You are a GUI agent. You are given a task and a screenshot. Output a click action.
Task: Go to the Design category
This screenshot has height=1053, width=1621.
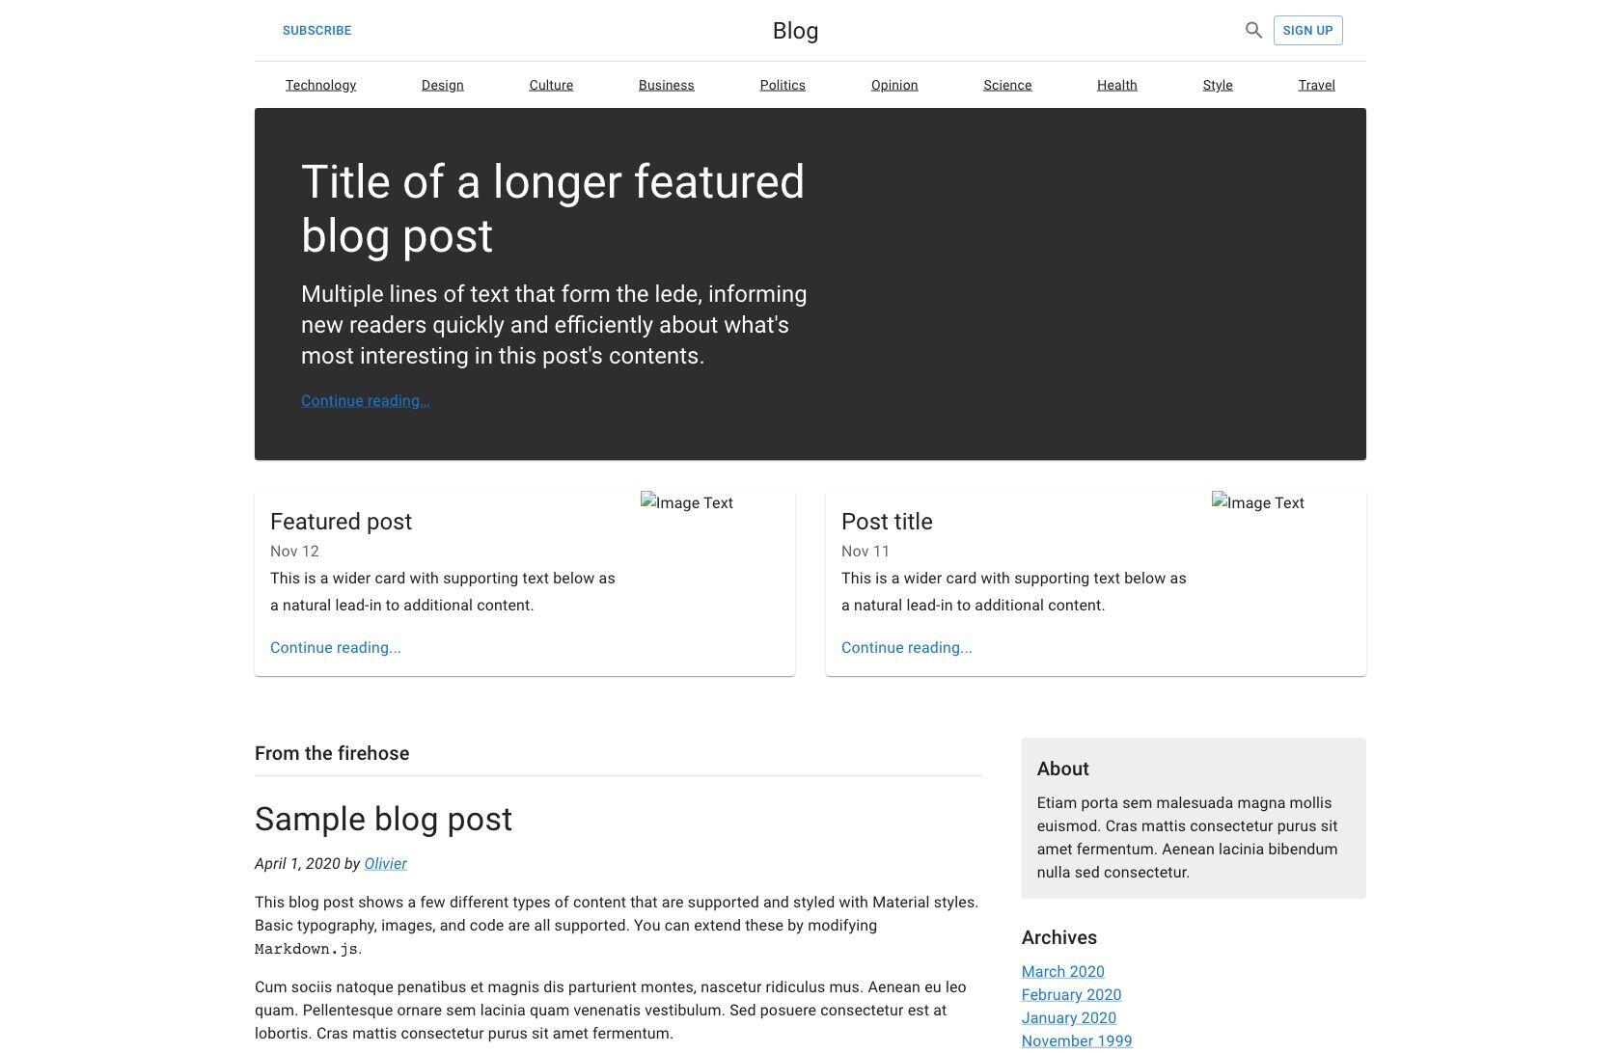click(442, 85)
